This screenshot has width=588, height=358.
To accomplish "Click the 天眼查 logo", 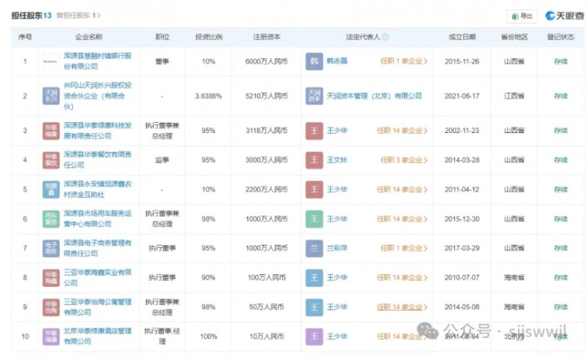I will pyautogui.click(x=565, y=15).
